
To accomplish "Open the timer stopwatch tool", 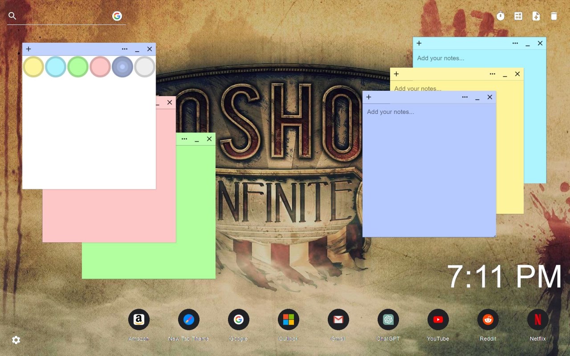I will pyautogui.click(x=501, y=16).
